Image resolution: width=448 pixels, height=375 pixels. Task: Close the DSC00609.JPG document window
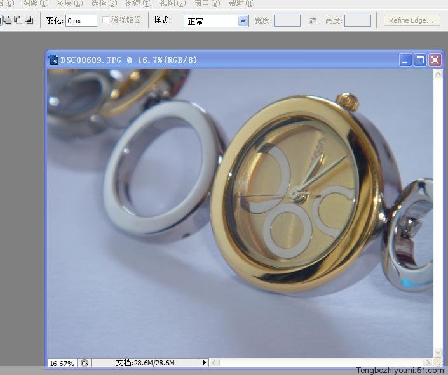tap(435, 60)
